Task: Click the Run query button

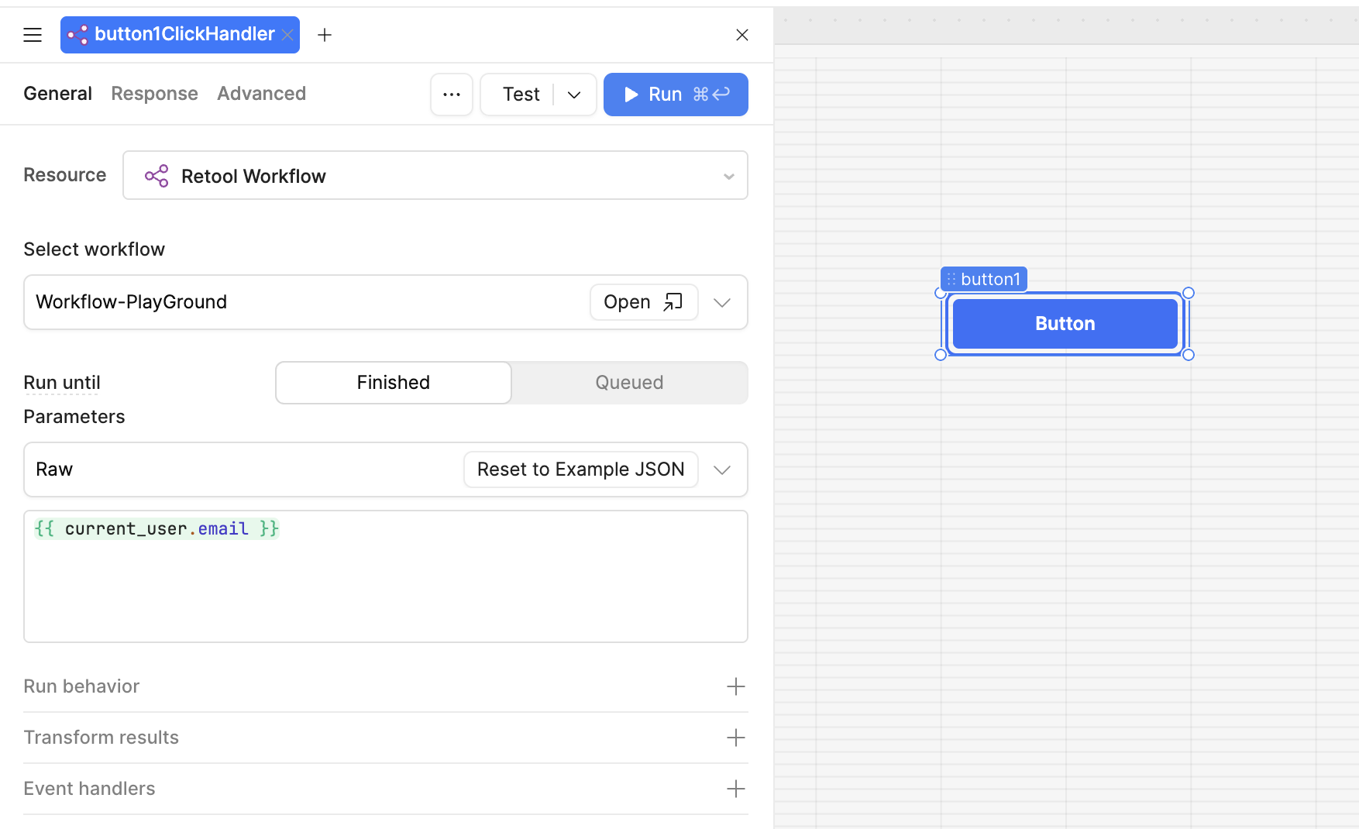Action: 675,95
